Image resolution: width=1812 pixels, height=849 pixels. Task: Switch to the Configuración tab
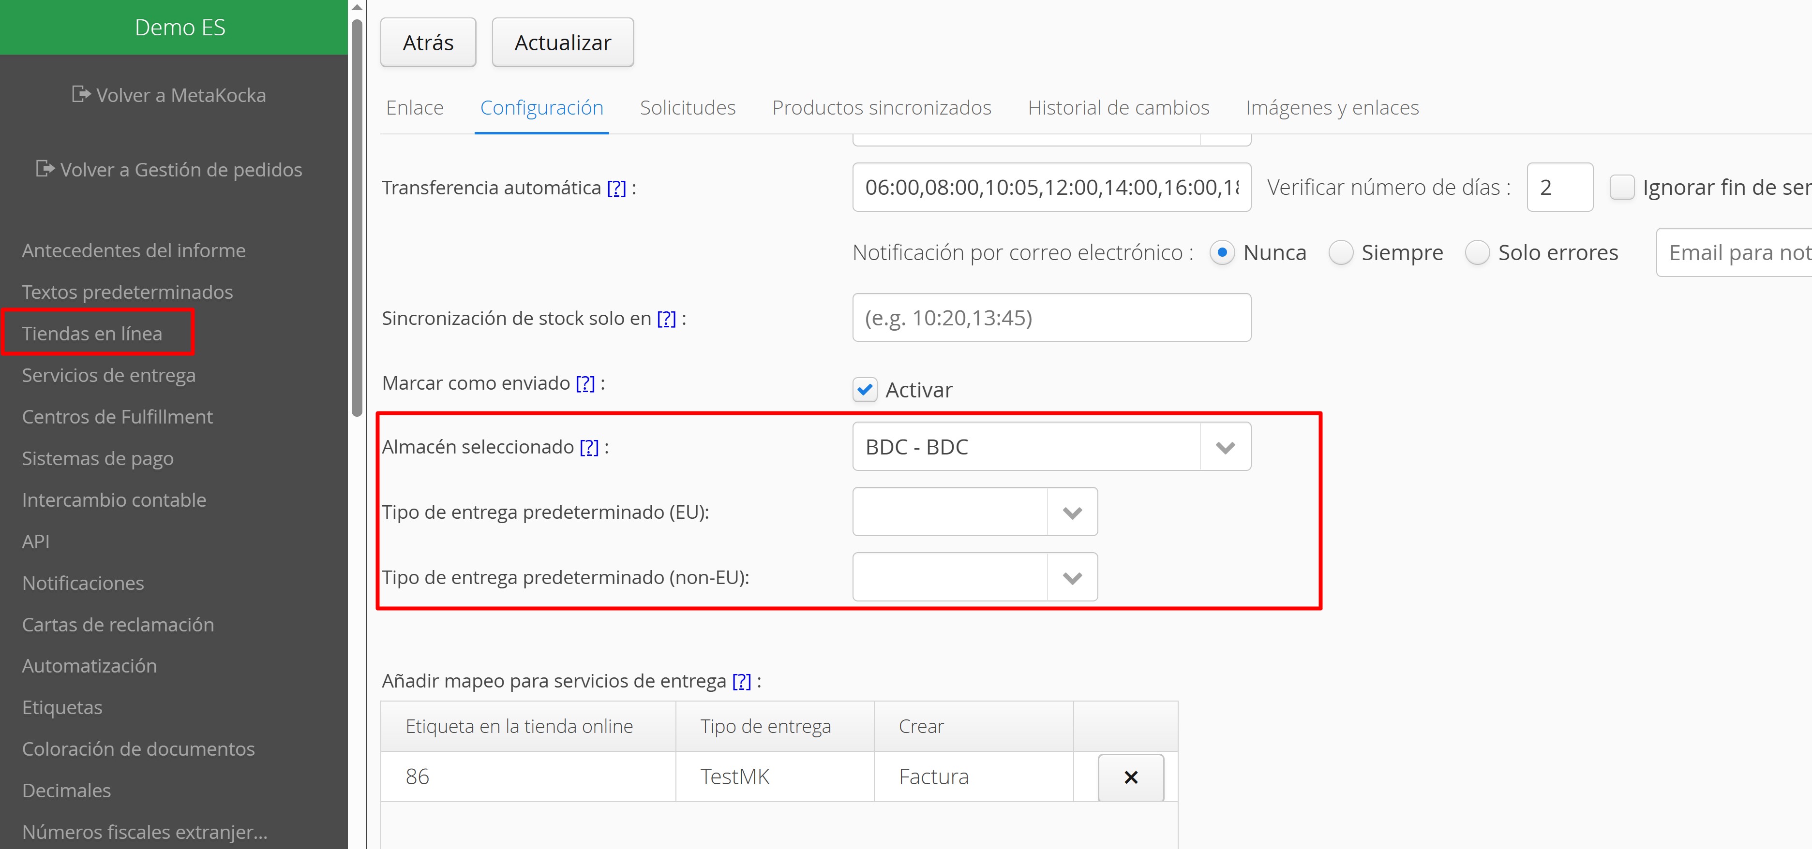coord(541,107)
